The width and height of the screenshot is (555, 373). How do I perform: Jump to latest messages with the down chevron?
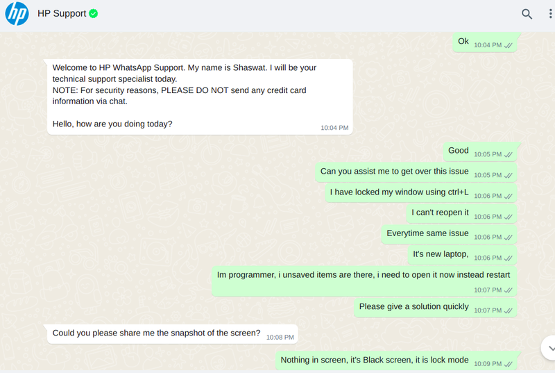pyautogui.click(x=550, y=348)
